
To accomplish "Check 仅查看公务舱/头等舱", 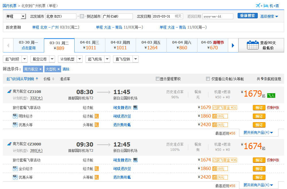I will pos(208,79).
